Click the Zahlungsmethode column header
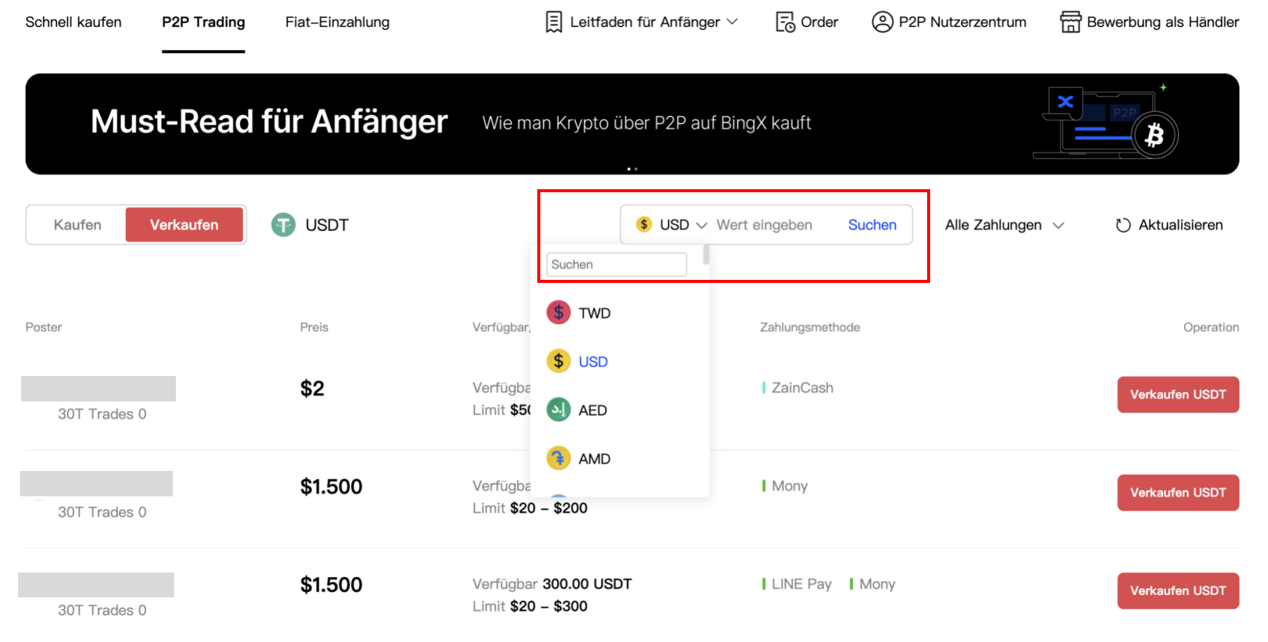 click(810, 327)
